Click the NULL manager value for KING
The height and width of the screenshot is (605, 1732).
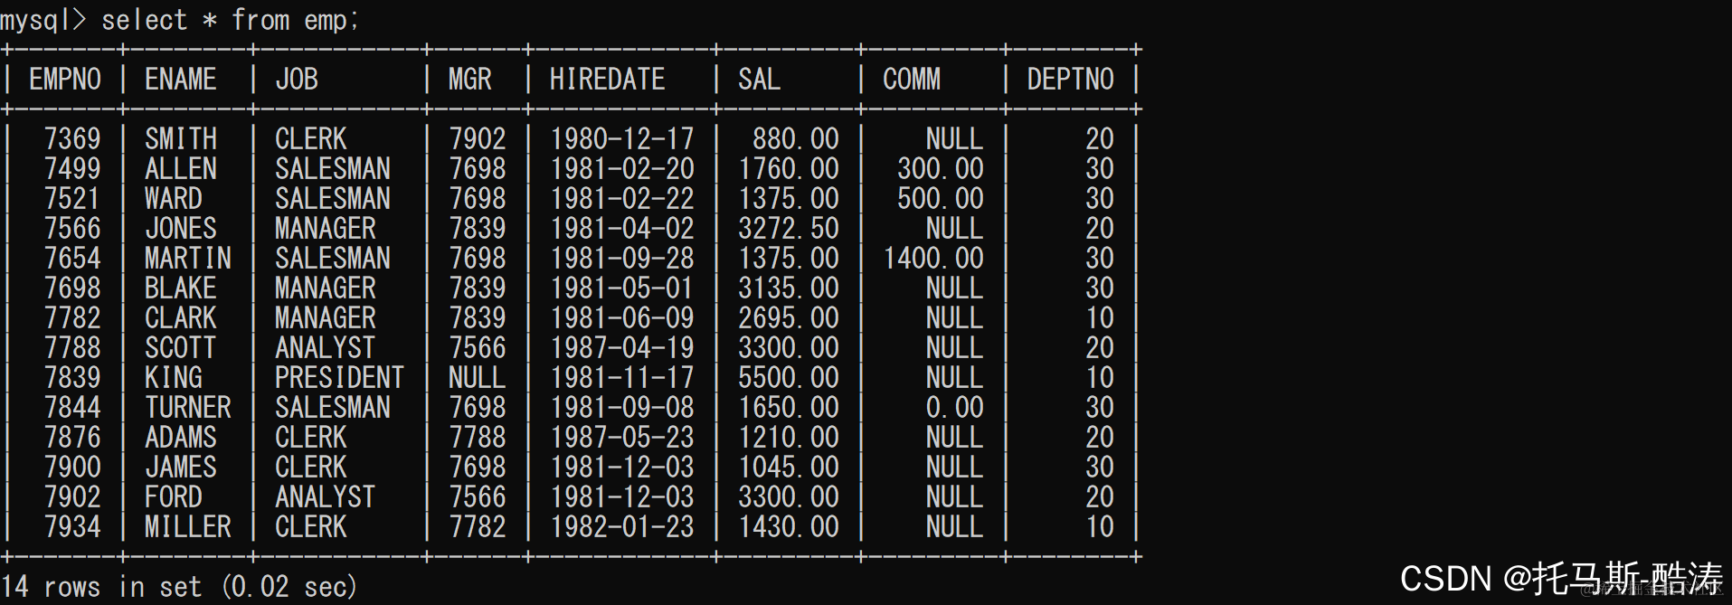[x=478, y=378]
